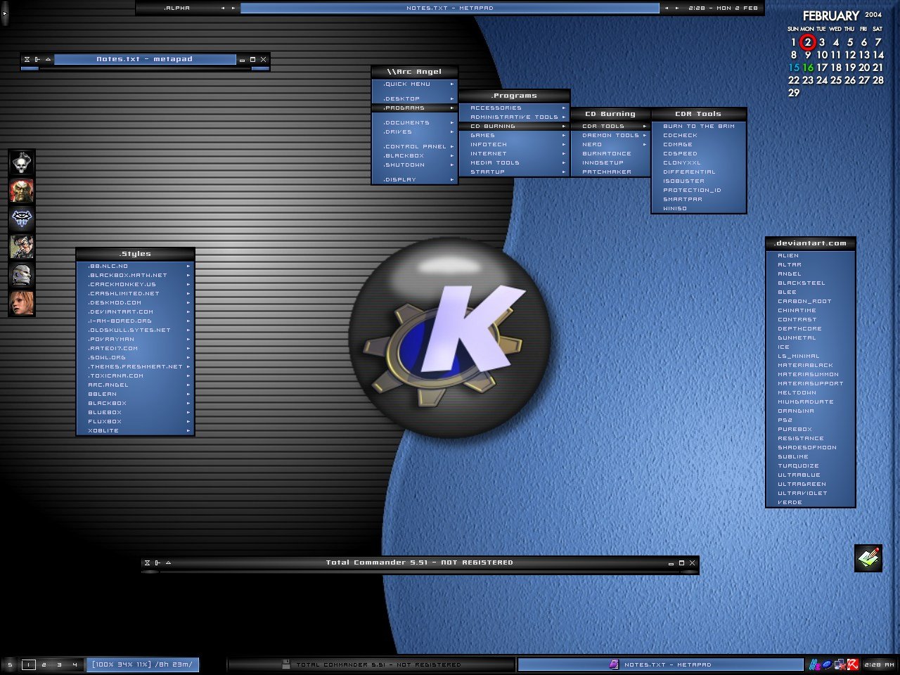Click the 2:28 AM tray clock

879,664
